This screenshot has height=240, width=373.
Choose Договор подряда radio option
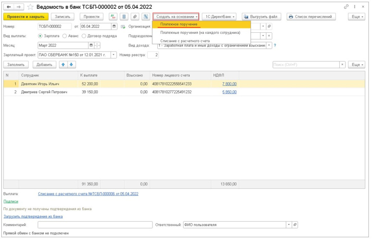pos(84,36)
